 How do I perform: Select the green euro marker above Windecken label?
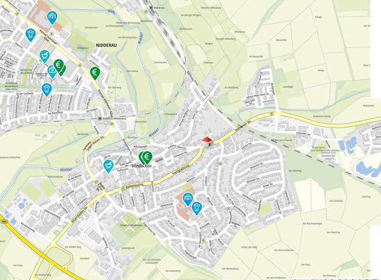(x=147, y=158)
